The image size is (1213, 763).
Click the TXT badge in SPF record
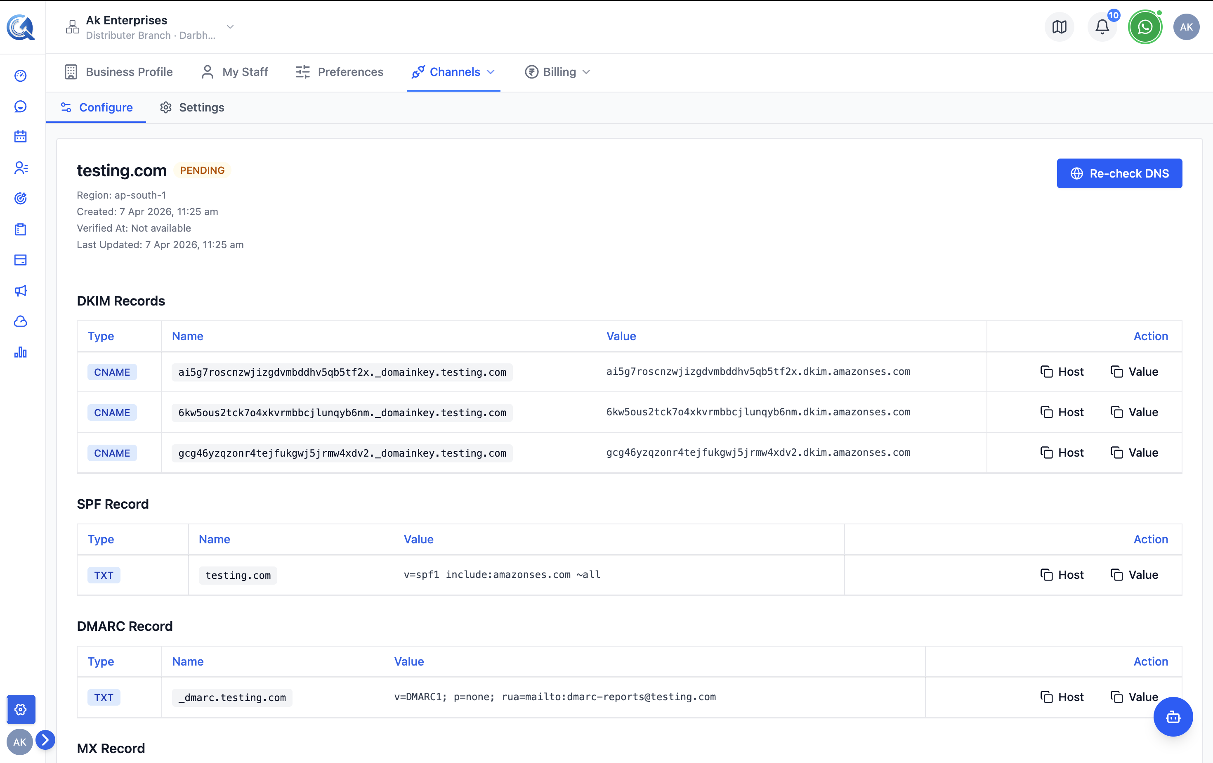[104, 575]
